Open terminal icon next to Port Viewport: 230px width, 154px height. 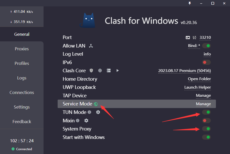pos(188,38)
